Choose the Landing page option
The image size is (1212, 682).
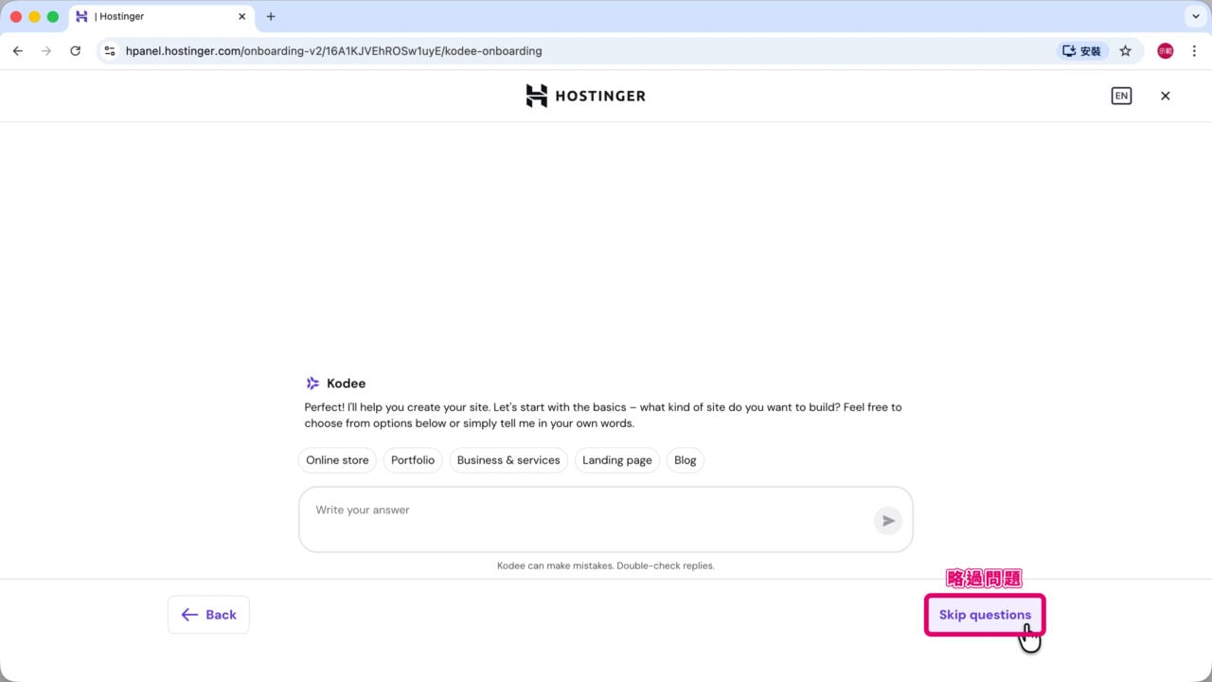point(617,460)
